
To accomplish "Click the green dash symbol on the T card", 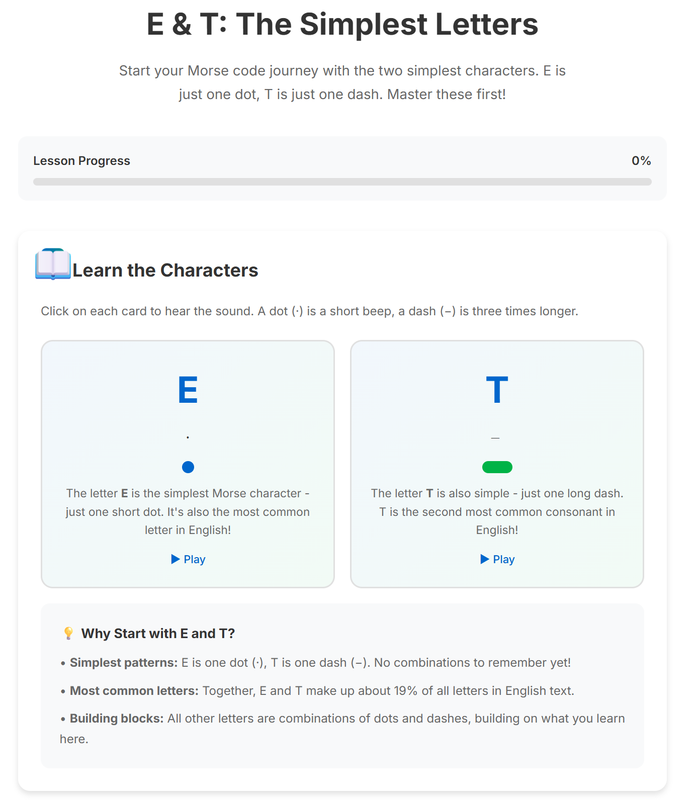I will 497,467.
